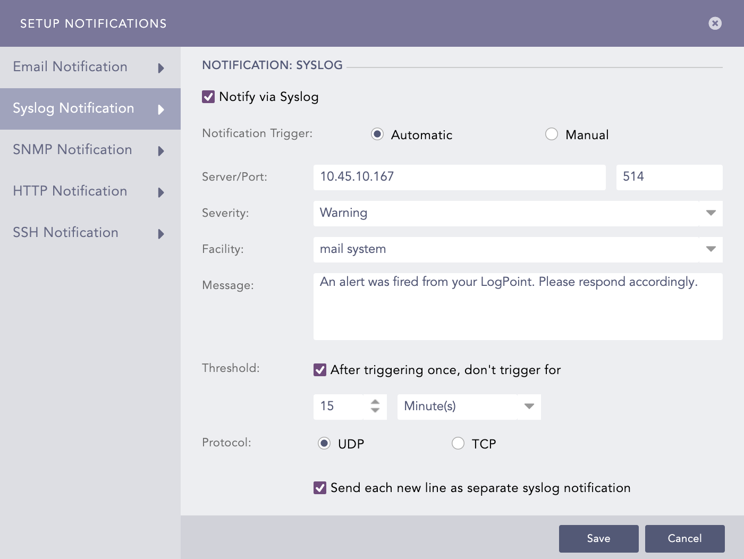Viewport: 744px width, 559px height.
Task: Select the Manual notification trigger
Action: [x=551, y=134]
